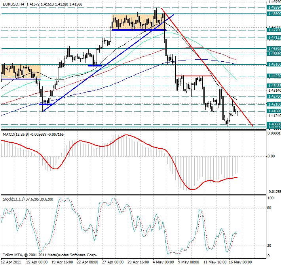Select the red descending trendline object

207,67
